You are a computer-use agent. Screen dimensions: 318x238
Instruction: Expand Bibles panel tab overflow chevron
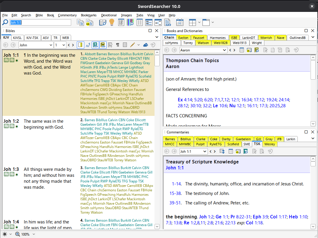point(157,37)
